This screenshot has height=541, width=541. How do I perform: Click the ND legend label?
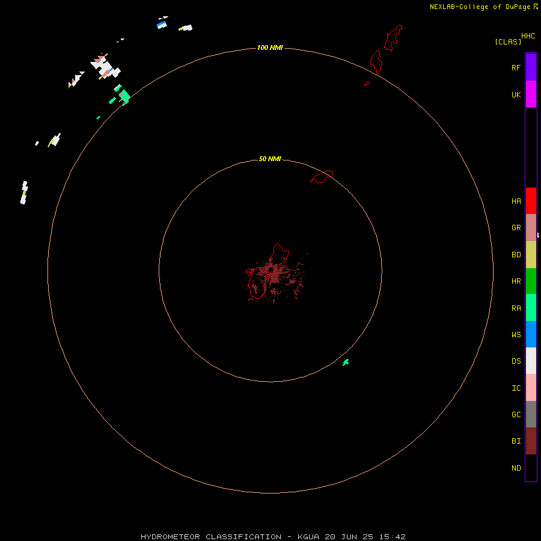[516, 468]
